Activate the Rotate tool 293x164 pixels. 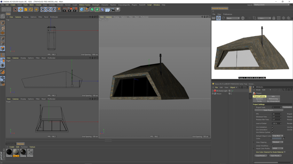(x=31, y=9)
